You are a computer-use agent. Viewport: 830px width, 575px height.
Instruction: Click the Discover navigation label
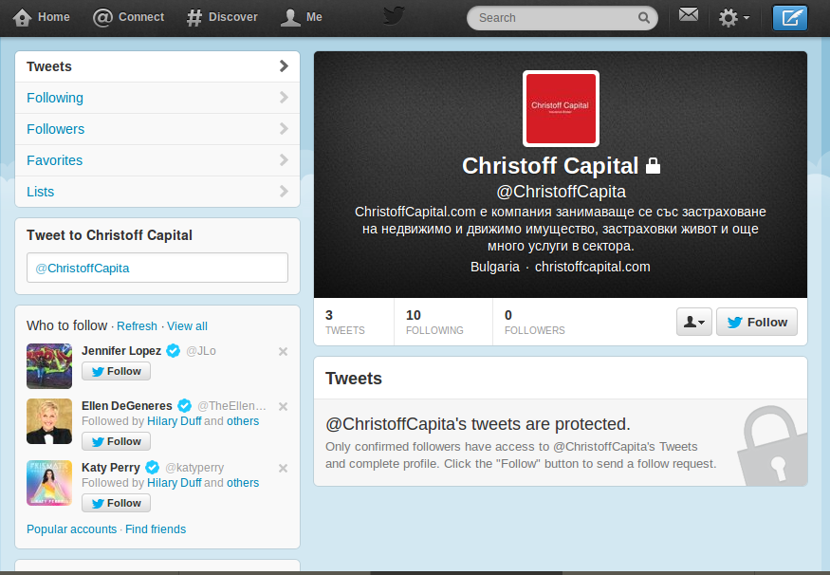(233, 17)
